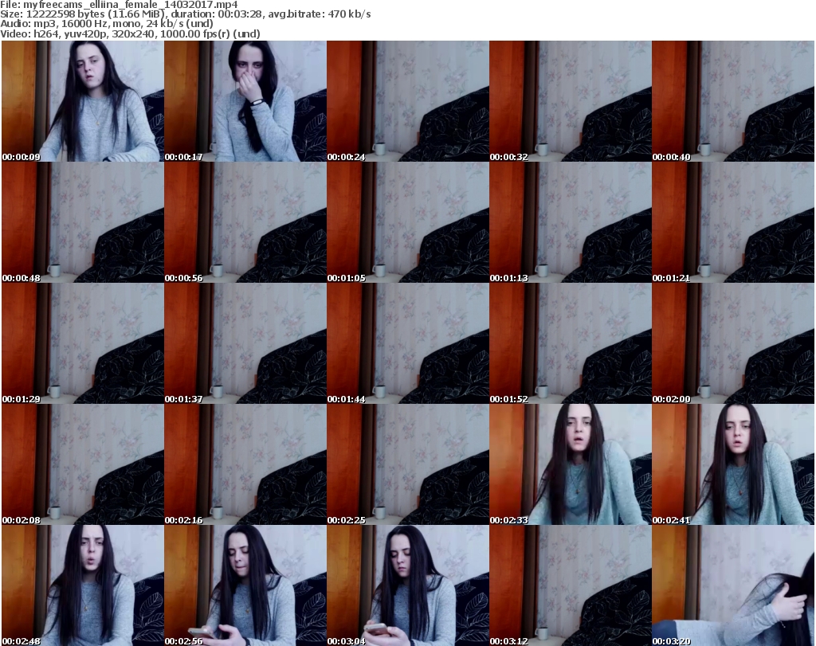
Task: View the frame stamped 00:02:56
Action: [x=245, y=585]
